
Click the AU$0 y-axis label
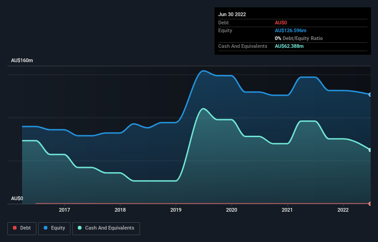[x=17, y=198]
